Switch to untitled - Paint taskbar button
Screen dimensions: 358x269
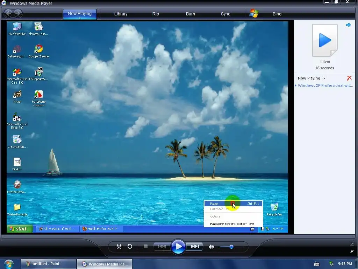48,264
